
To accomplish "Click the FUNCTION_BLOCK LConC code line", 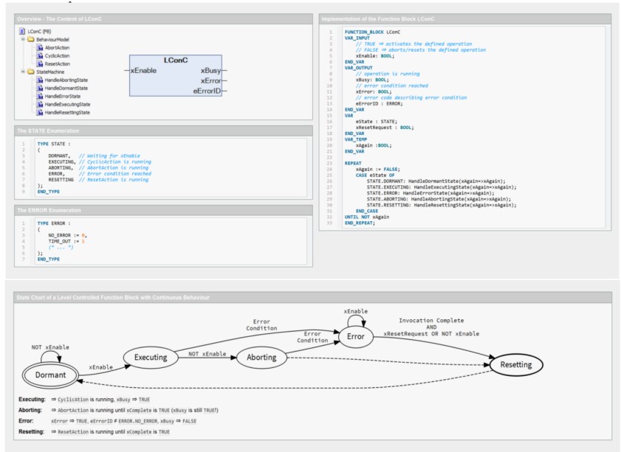I will click(372, 32).
